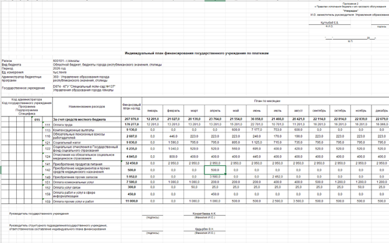Screen dimensions: 389x243
Task: Select the 'Отчисления на обязательное социальное медицинское страхование' cell
Action: coord(87,156)
